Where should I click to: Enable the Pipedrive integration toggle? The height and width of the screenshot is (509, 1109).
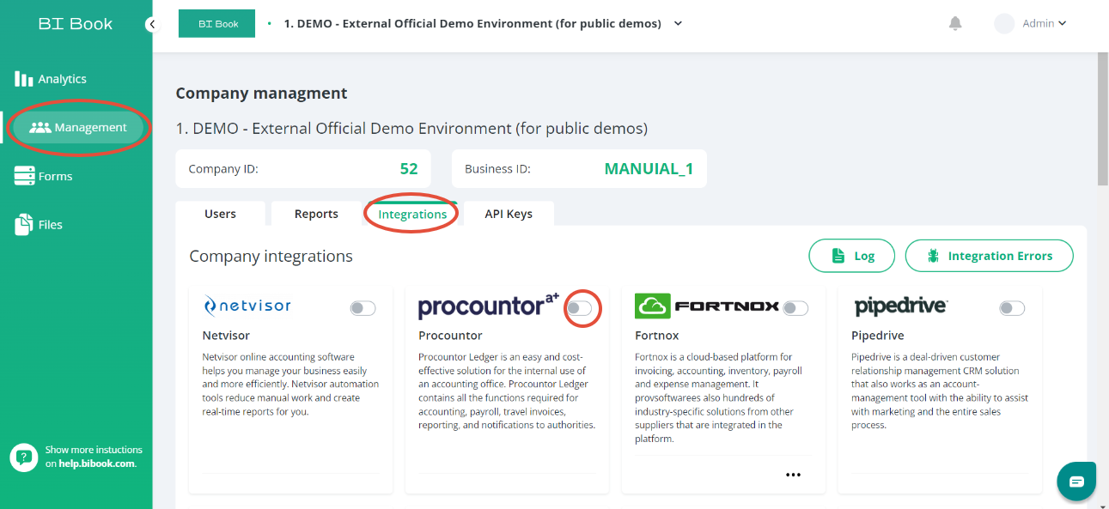click(1012, 308)
